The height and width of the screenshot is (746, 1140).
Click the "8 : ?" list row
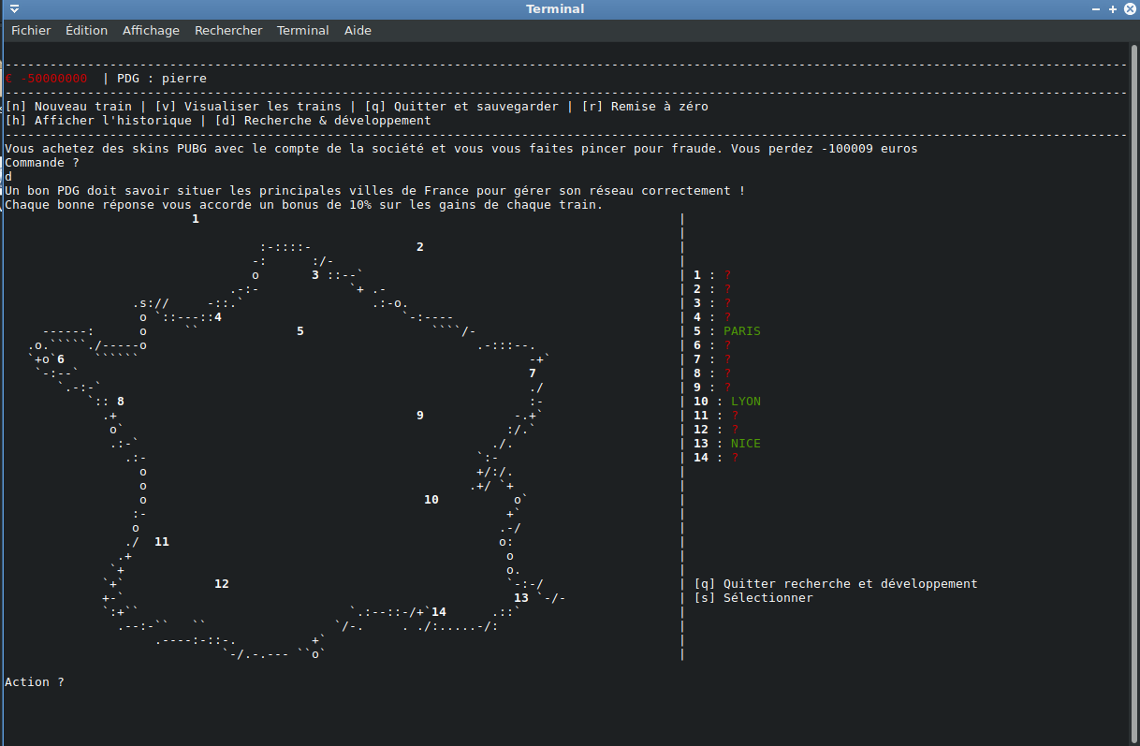pyautogui.click(x=712, y=373)
